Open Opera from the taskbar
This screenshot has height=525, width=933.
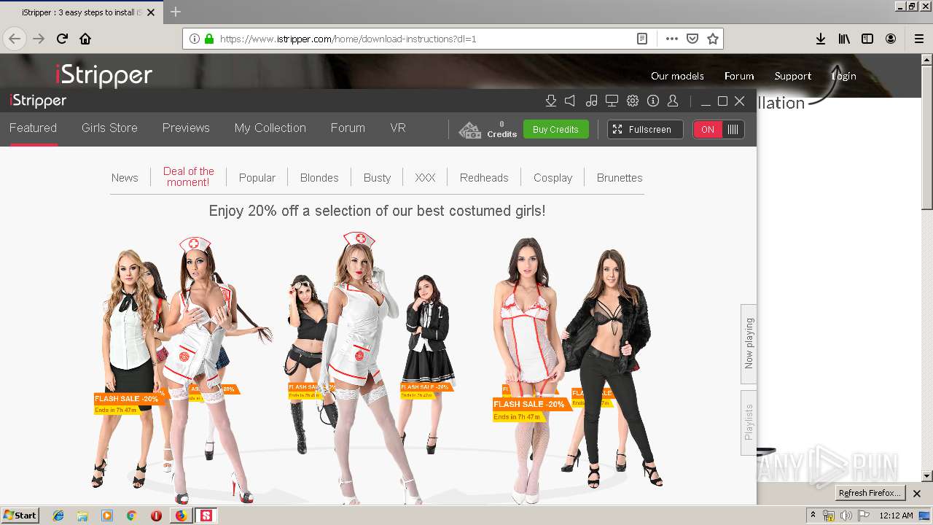pyautogui.click(x=156, y=516)
